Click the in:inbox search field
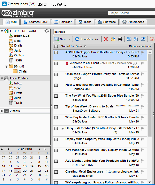 [104, 32]
